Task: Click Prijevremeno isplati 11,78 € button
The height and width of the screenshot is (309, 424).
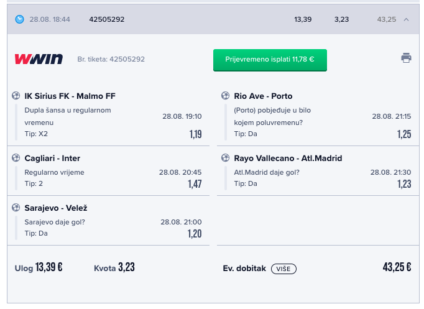Action: tap(270, 60)
